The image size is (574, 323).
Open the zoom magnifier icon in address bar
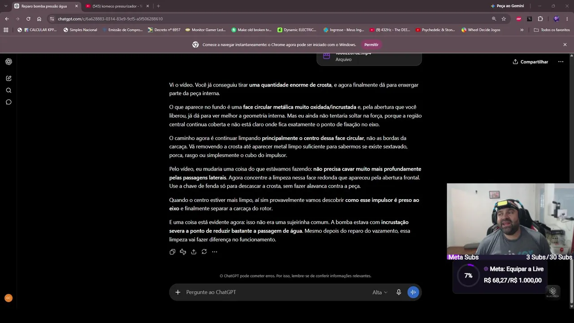[494, 19]
